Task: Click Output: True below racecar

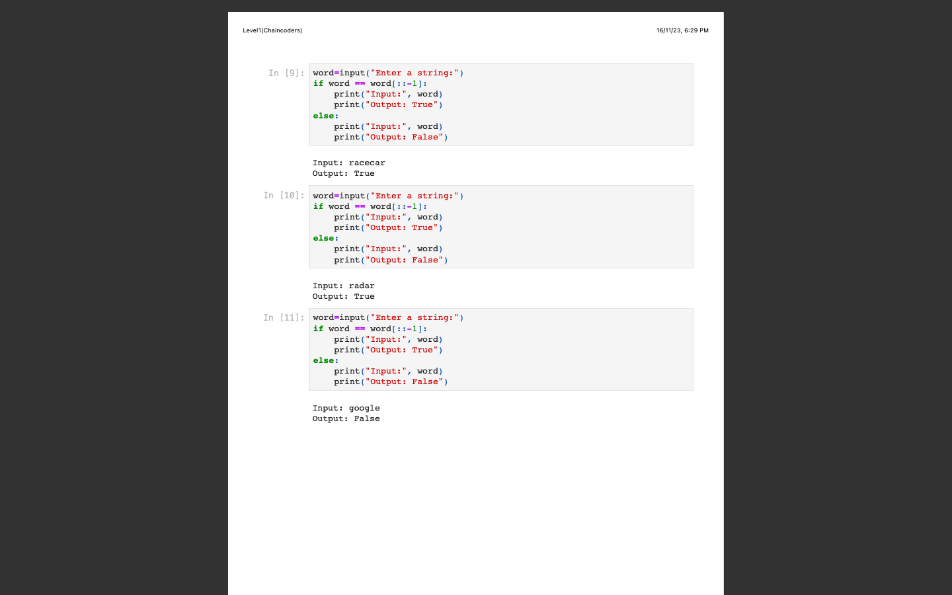Action: click(343, 173)
